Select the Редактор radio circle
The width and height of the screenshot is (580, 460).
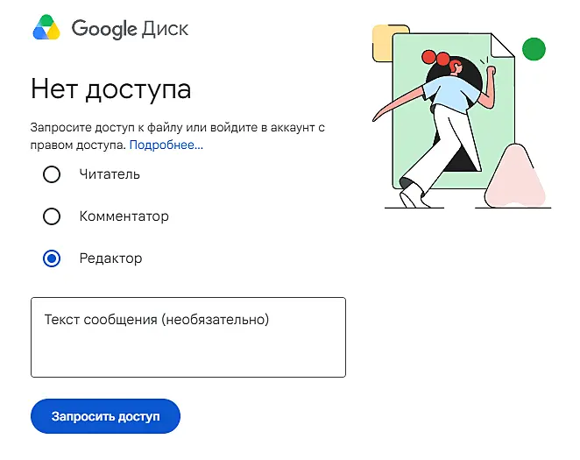[52, 258]
